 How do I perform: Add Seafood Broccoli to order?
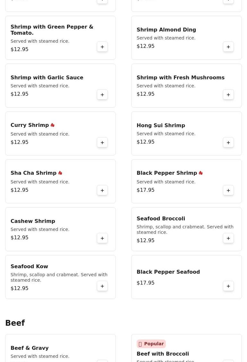tap(228, 238)
